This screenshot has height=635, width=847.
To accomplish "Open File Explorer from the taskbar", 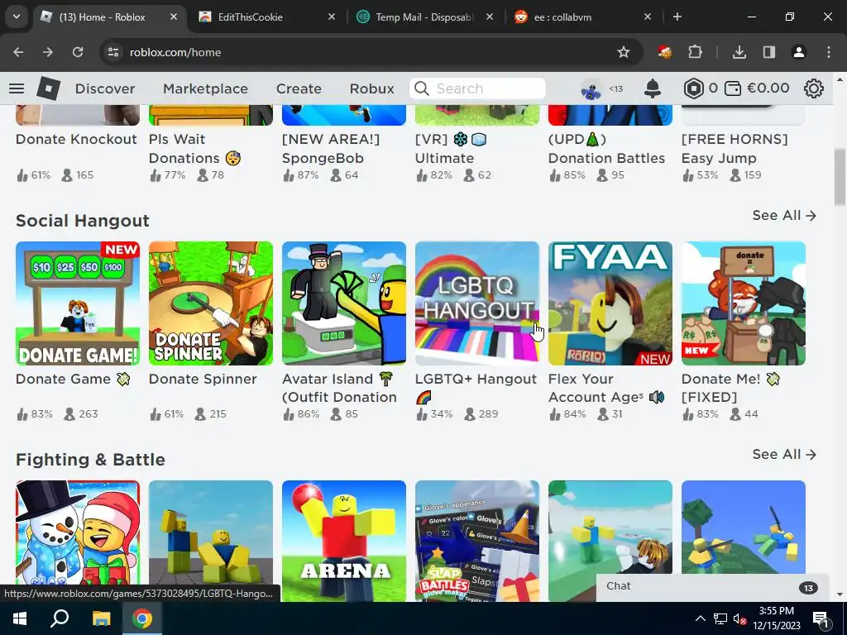I will (101, 618).
